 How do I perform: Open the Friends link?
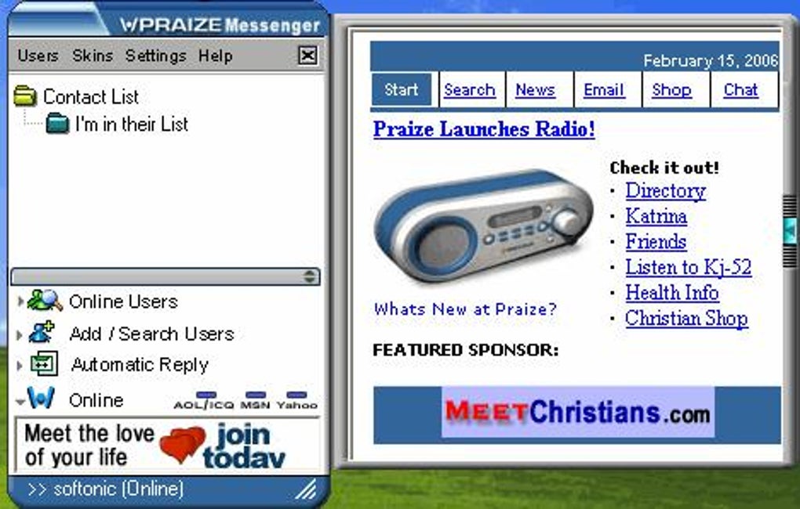pyautogui.click(x=656, y=241)
